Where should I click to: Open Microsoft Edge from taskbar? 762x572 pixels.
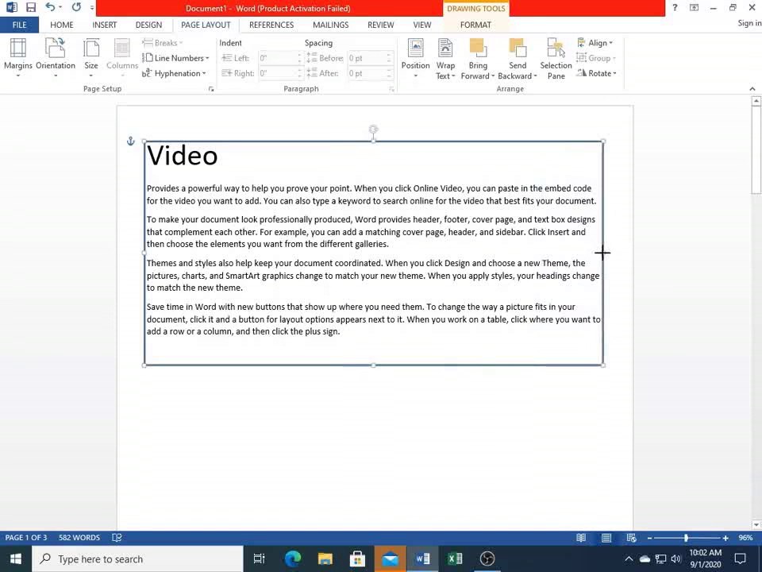pos(293,558)
